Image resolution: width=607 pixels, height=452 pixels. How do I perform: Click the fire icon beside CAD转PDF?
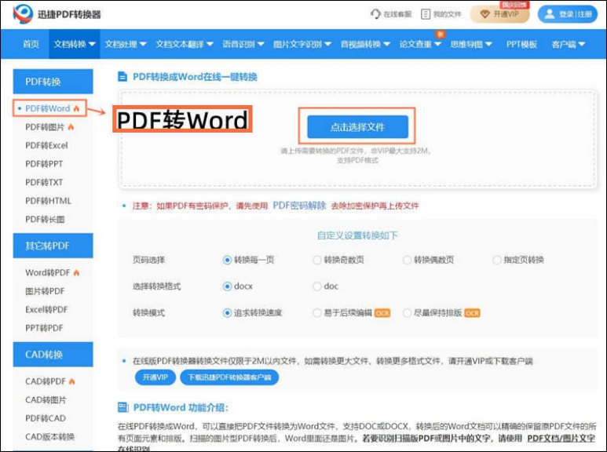(72, 382)
